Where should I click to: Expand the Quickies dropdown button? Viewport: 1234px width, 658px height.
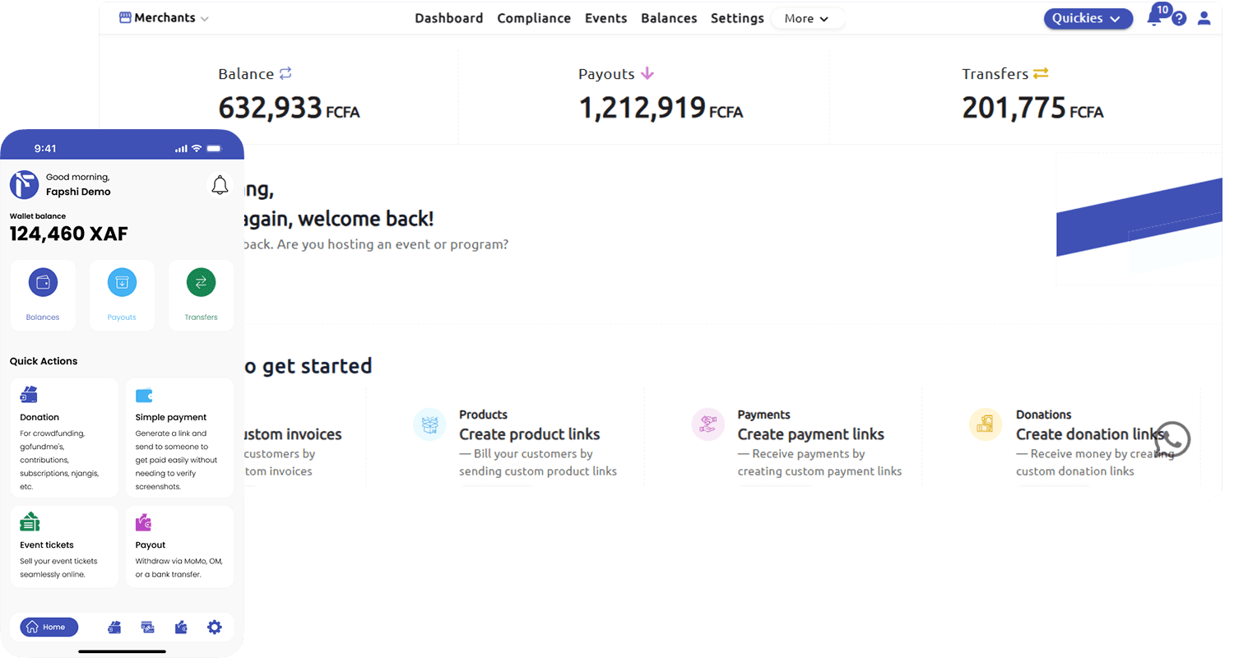1088,18
